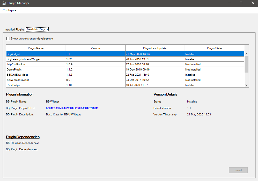Click version 1.02 cell

[x=95, y=59]
